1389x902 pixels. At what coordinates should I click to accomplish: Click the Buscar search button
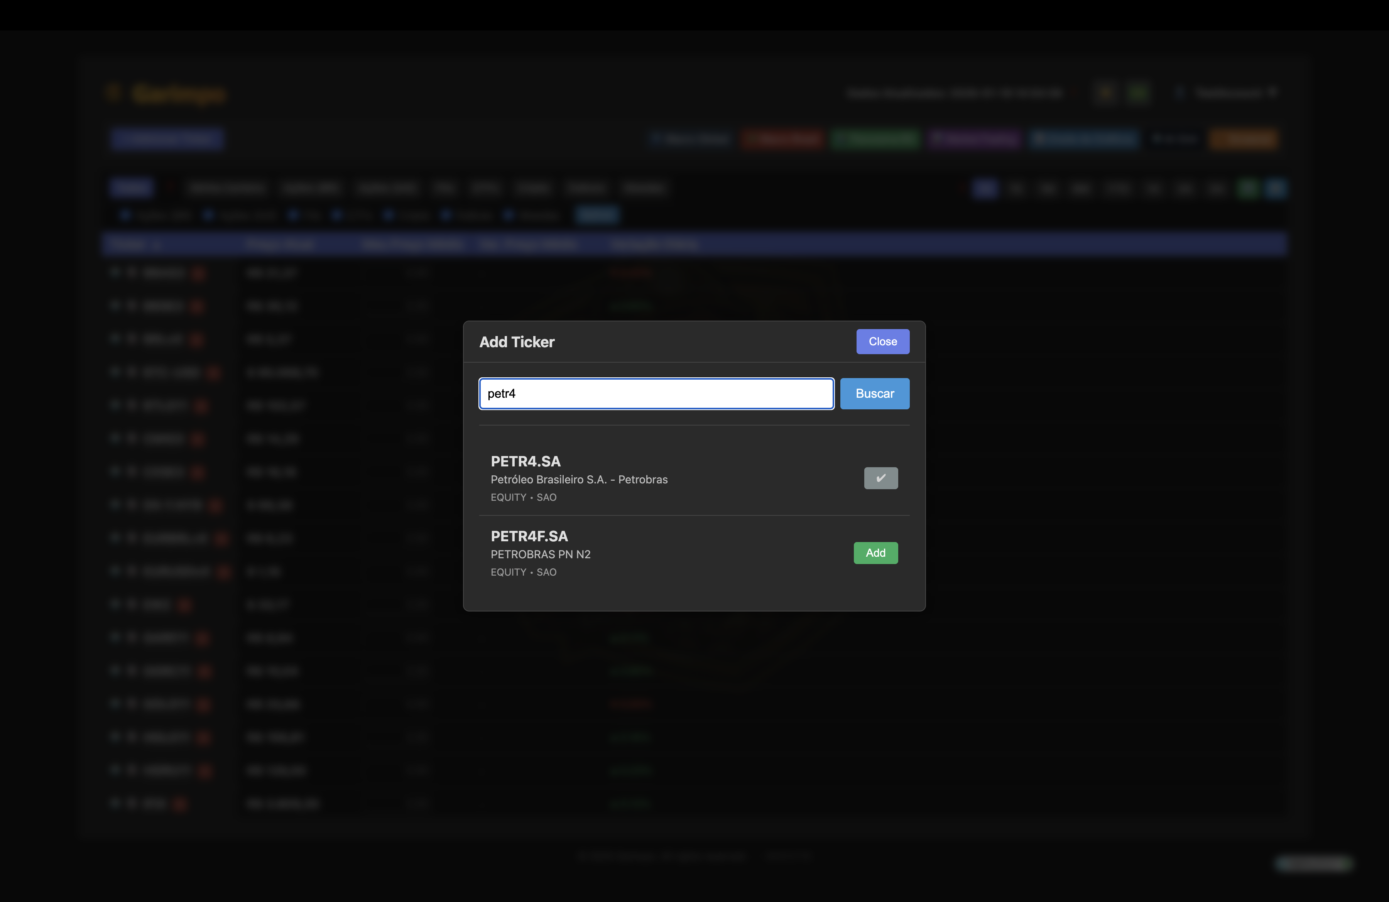point(875,393)
